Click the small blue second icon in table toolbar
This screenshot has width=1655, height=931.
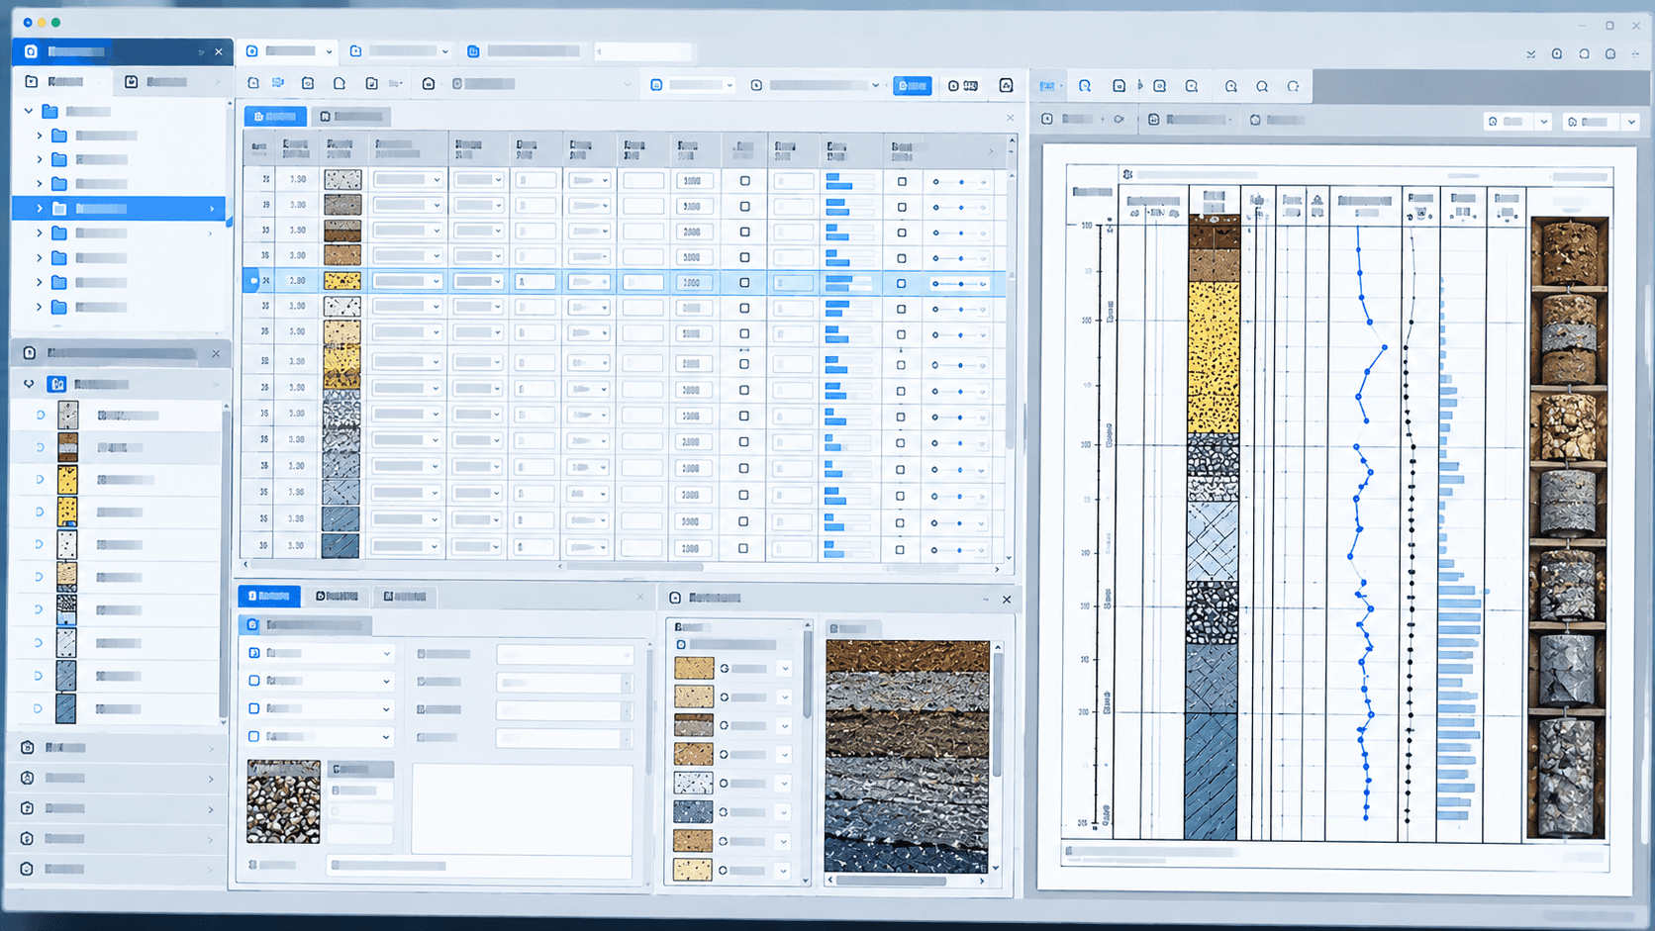point(278,84)
